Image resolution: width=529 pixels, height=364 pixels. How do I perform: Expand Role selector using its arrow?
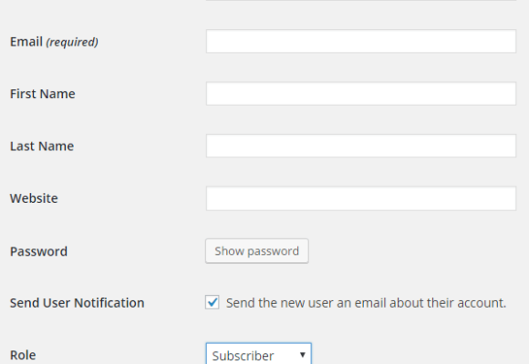coord(302,355)
